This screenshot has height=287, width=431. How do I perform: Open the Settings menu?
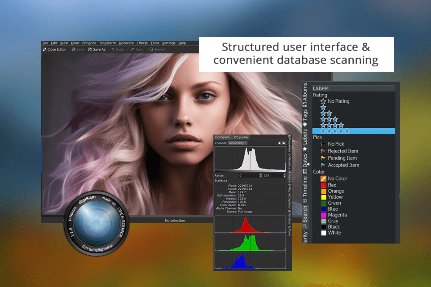(x=168, y=43)
